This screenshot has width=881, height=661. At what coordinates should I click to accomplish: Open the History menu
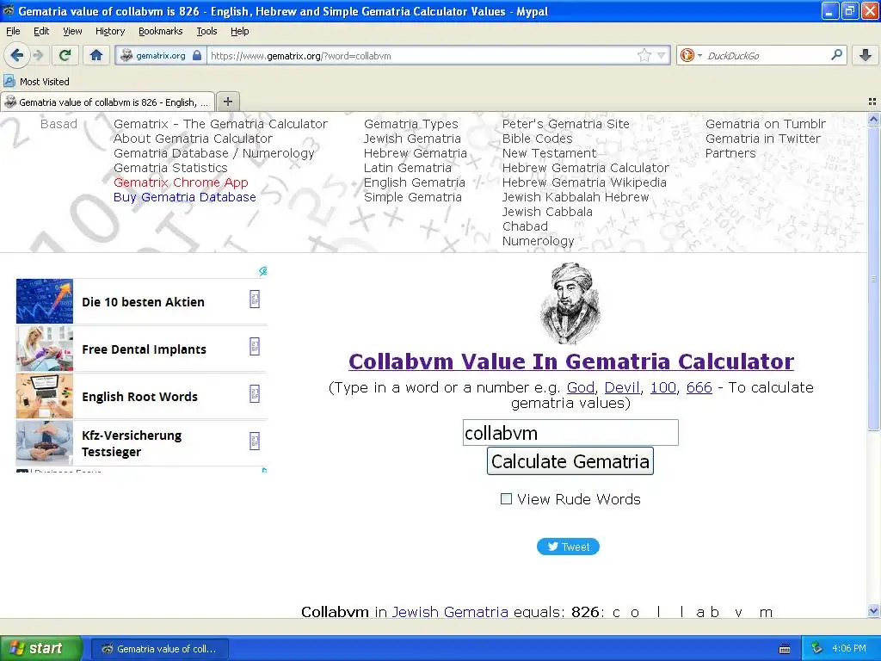click(x=110, y=31)
